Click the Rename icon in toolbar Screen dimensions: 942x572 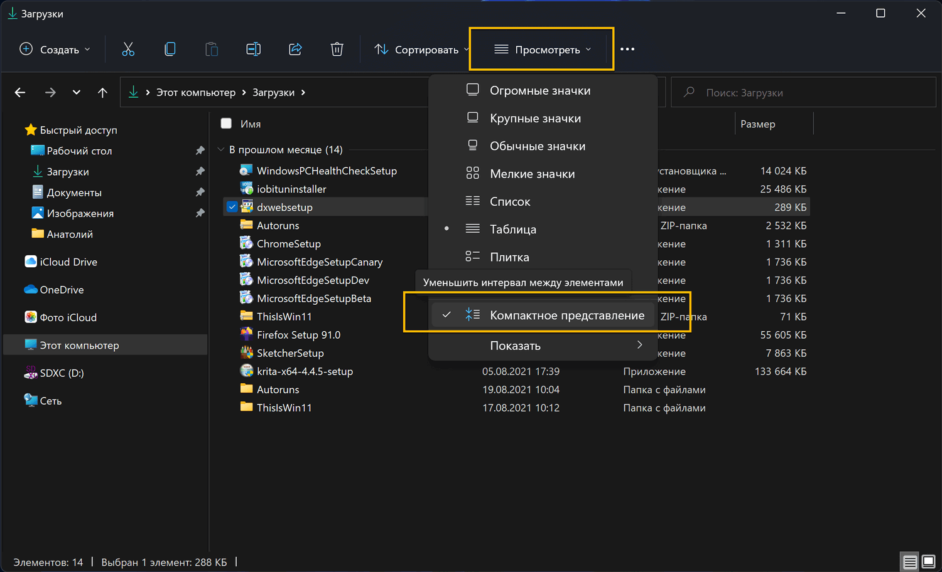click(x=253, y=50)
